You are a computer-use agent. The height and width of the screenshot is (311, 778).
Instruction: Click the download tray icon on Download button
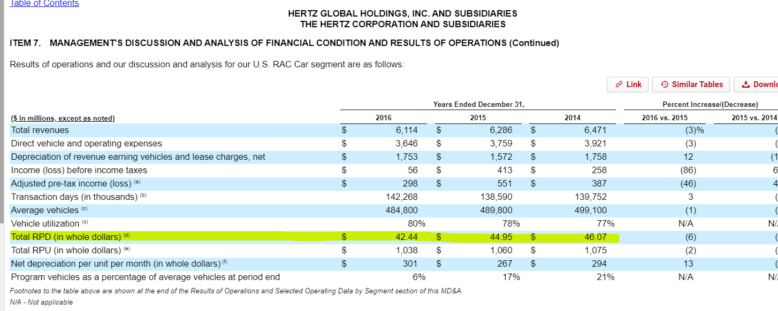[x=746, y=84]
